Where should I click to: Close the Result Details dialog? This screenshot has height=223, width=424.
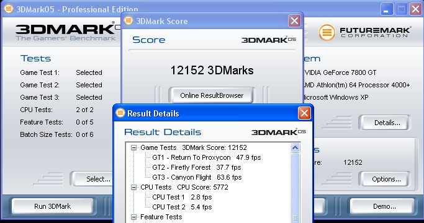(304, 113)
